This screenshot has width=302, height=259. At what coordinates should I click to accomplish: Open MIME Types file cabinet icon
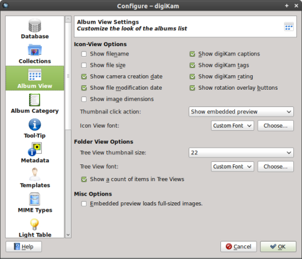pos(35,199)
